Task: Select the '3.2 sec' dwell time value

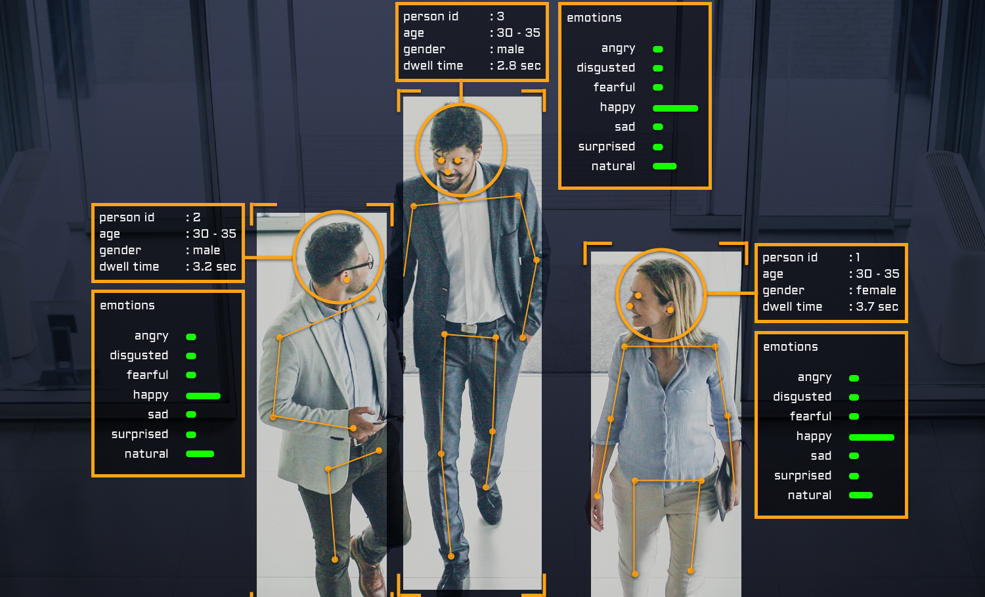Action: coord(214,267)
